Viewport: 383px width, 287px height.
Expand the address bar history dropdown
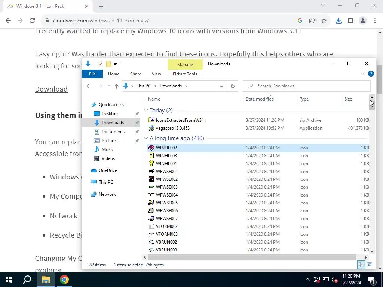221,86
